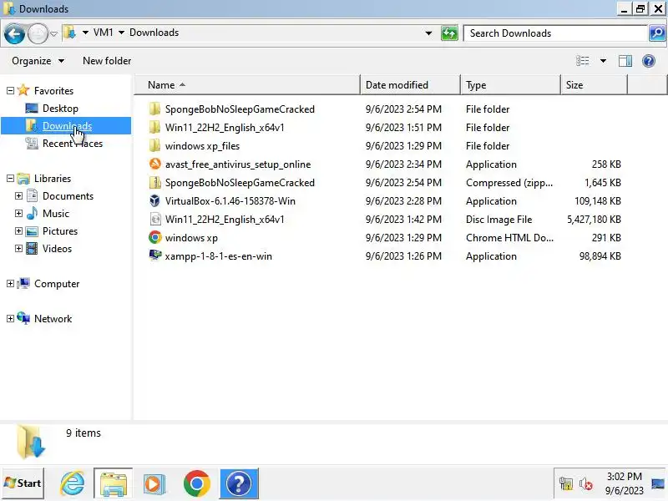Viewport: 668px width, 501px height.
Task: Click Downloads in the address path
Action: coord(154,33)
